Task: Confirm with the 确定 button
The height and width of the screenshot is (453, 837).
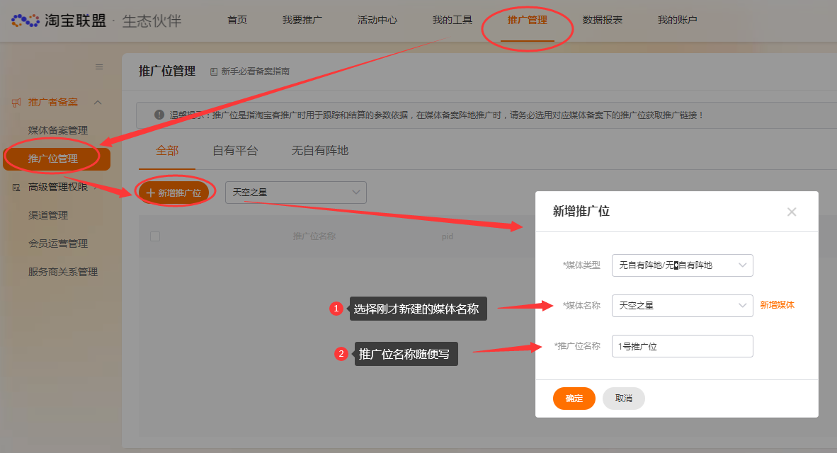Action: 574,398
